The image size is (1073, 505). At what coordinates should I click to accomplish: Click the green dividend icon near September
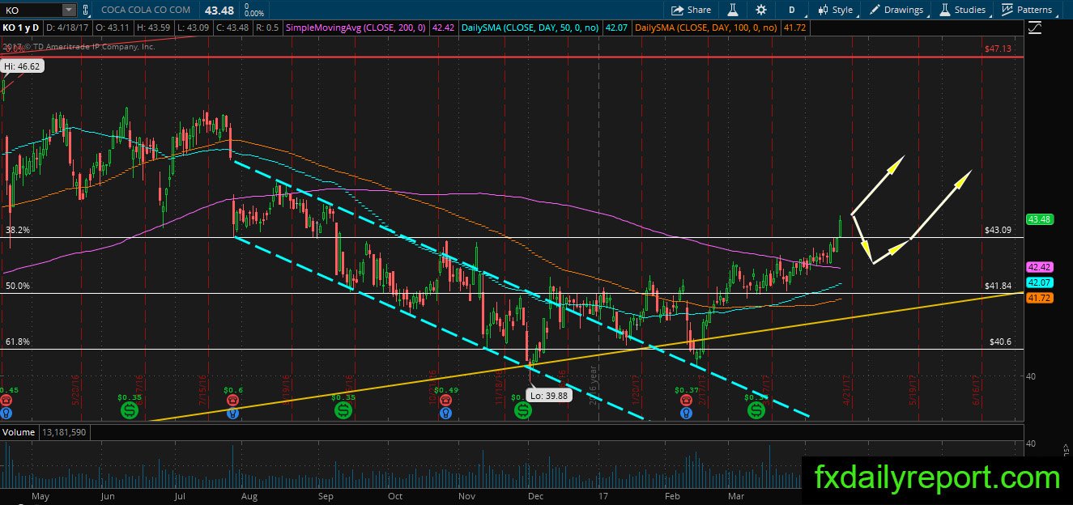click(x=343, y=410)
